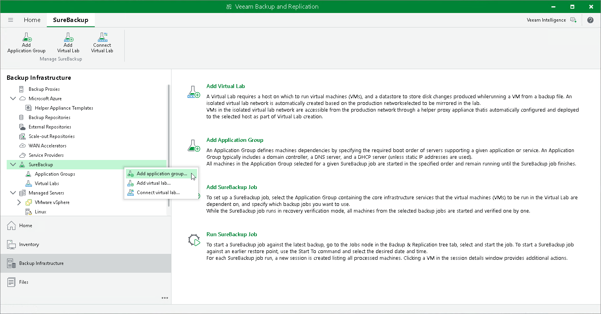Select 'Application Groups' tree text
Viewport: 601px width, 314px height.
[x=55, y=174]
